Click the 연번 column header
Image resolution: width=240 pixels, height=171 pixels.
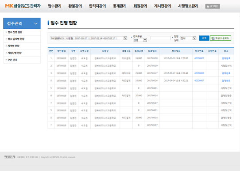coord(51,51)
